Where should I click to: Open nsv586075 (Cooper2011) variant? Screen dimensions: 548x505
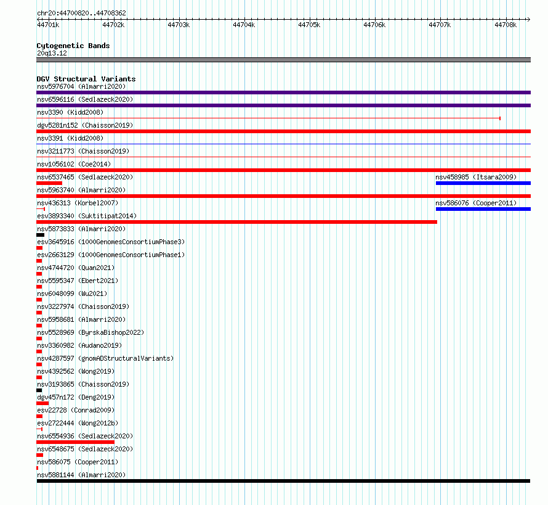point(78,462)
